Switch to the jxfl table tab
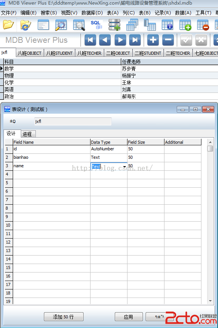Image resolution: width=218 pixels, height=328 pixels. click(8, 52)
